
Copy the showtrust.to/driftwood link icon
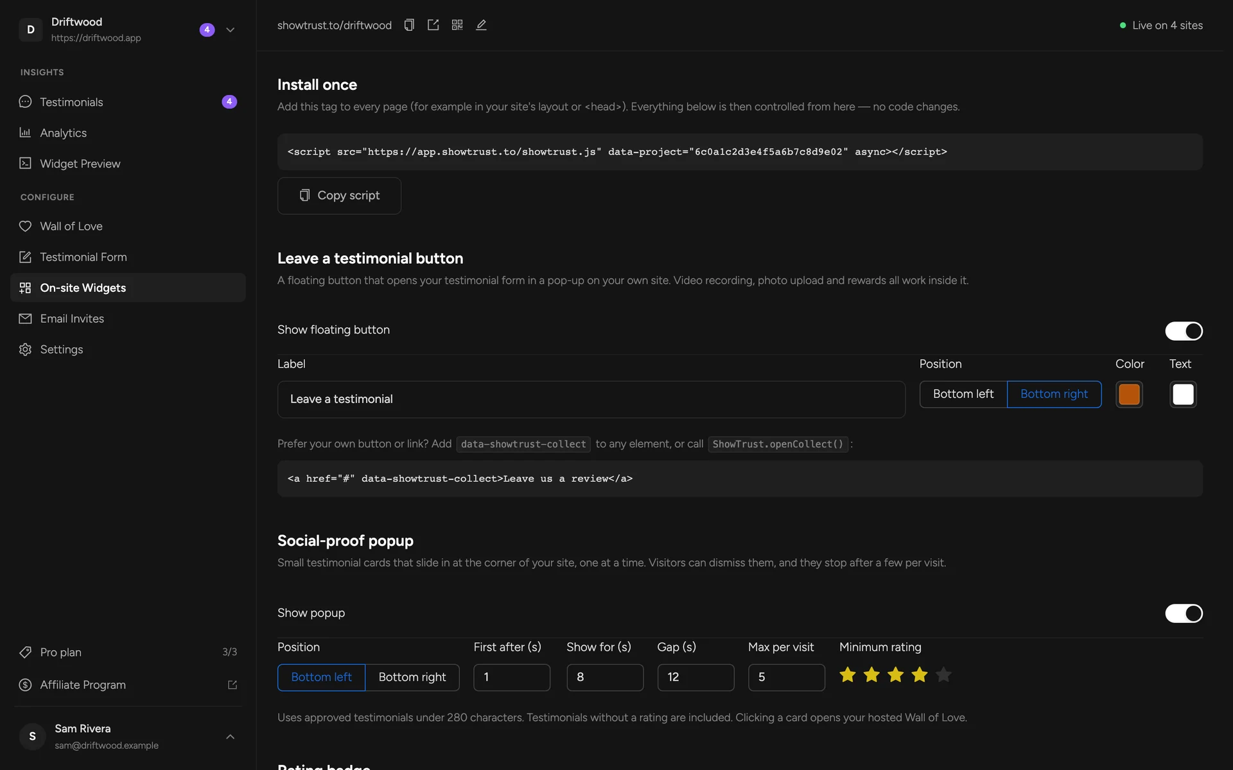[409, 25]
